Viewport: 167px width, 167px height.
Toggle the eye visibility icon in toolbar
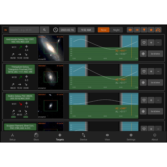tap(130, 30)
